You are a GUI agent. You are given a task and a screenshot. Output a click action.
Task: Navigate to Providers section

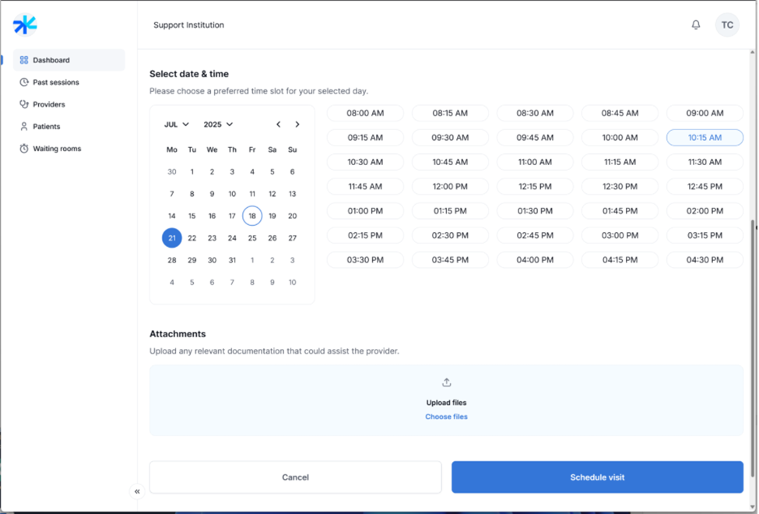click(x=48, y=104)
